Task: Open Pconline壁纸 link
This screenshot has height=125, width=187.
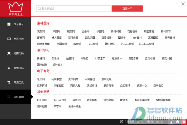Action: point(146,44)
